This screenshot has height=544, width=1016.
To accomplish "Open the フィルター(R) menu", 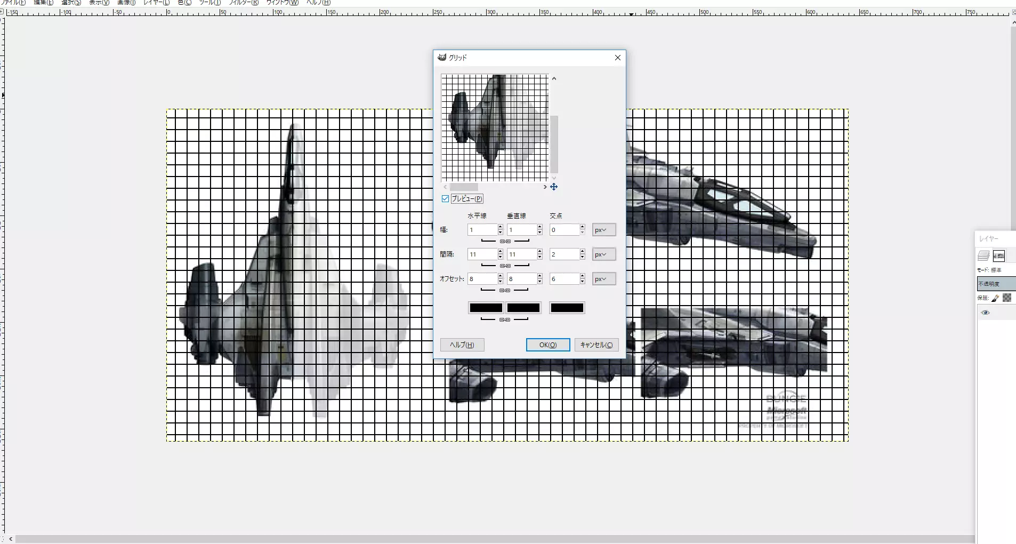I will click(x=244, y=3).
